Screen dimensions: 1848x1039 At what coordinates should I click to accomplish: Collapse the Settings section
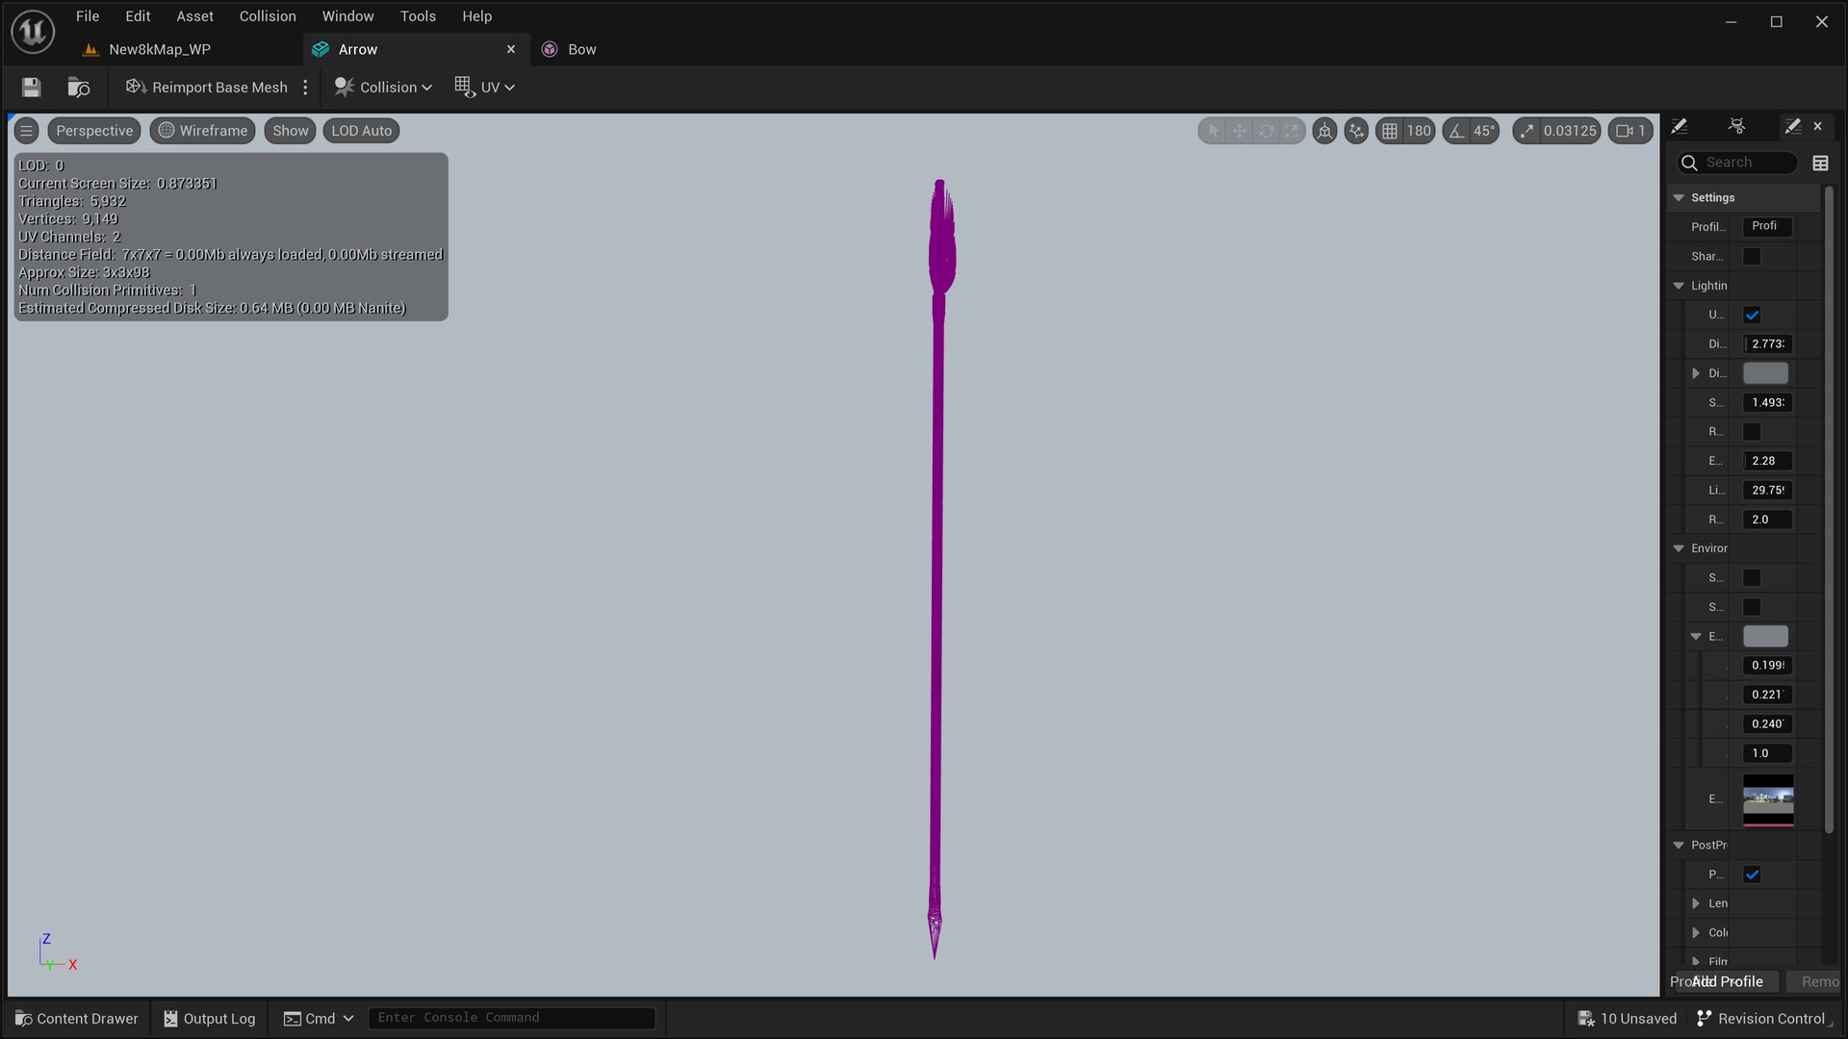pos(1679,197)
